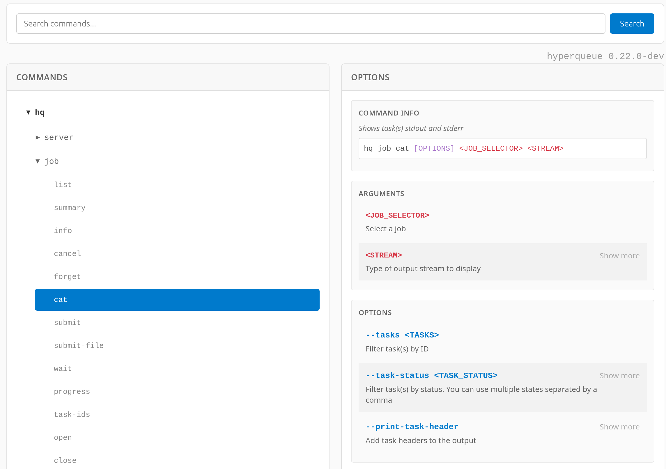Click the 'Shows task(s) stdout and stderr' description

(411, 128)
